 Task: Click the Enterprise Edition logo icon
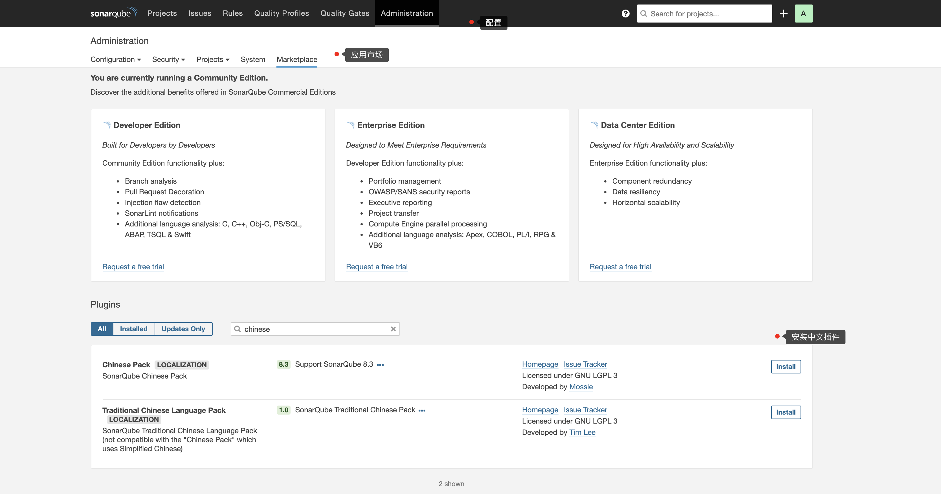click(350, 125)
